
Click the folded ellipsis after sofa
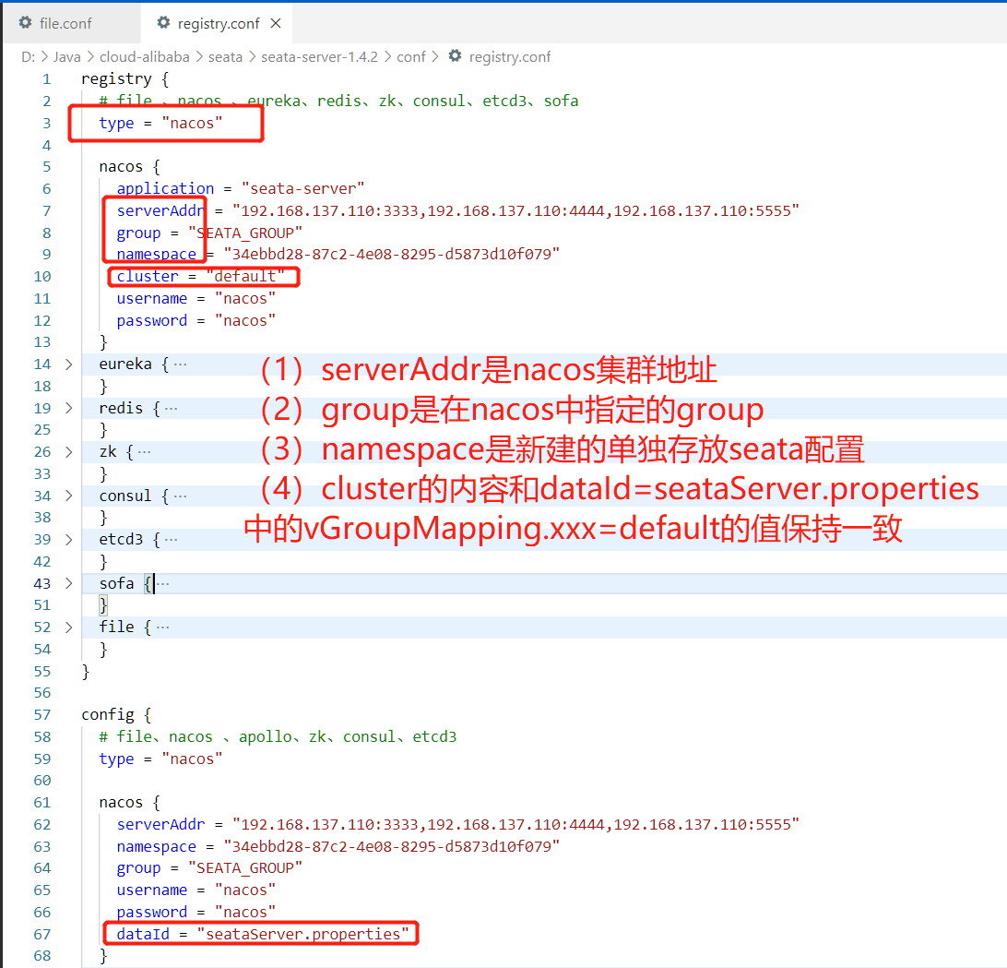click(x=163, y=583)
